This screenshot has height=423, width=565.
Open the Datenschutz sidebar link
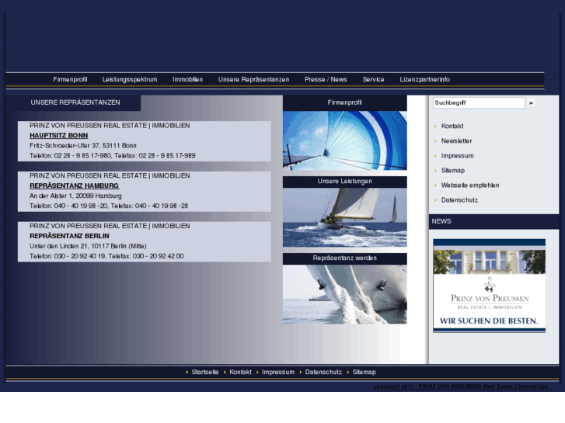(459, 199)
